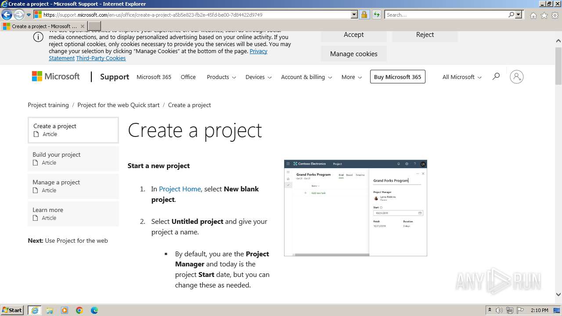Click the search magnifier in browser search box
The height and width of the screenshot is (316, 562).
pos(511,14)
